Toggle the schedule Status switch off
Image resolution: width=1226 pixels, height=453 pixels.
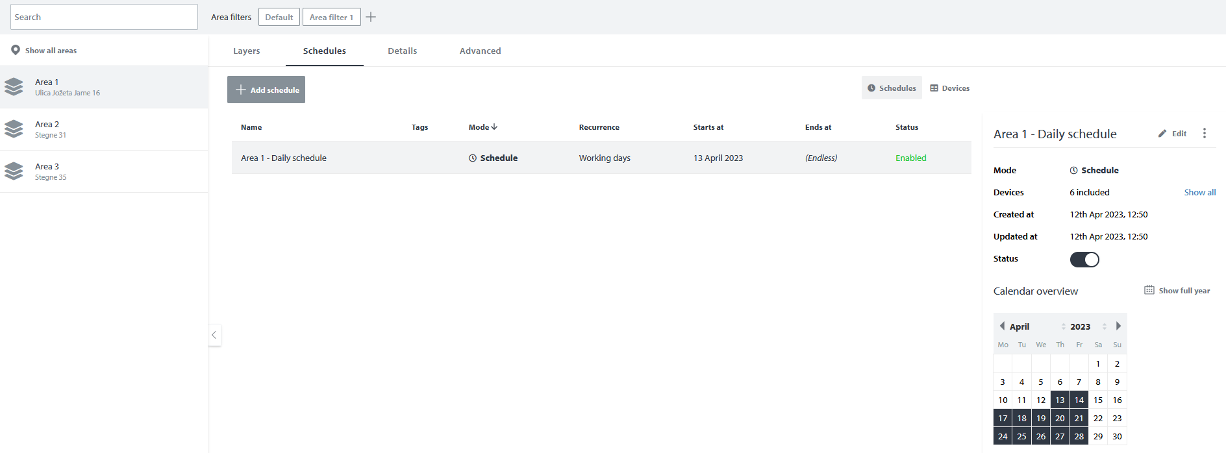(1084, 260)
